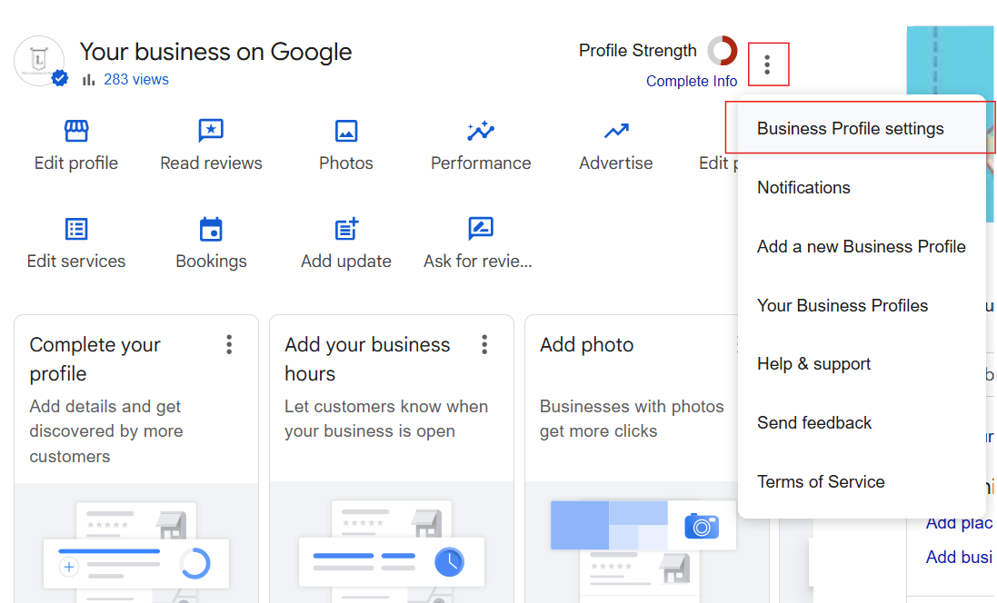Choose Notifications from the menu
The image size is (997, 603).
point(803,188)
